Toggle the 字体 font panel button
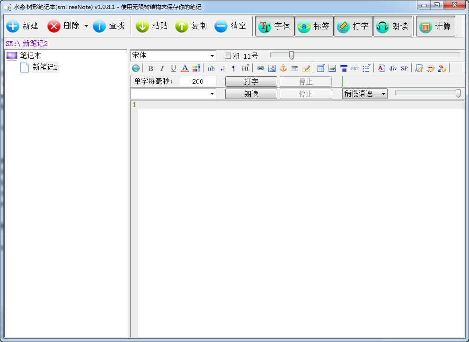The width and height of the screenshot is (469, 342). tap(274, 26)
